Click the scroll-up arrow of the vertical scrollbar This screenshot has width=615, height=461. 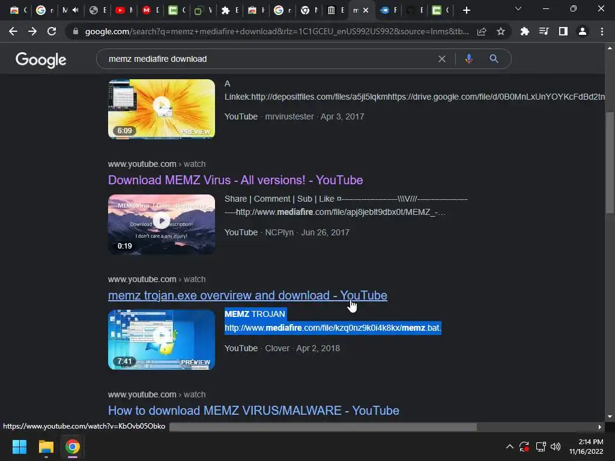[x=610, y=48]
